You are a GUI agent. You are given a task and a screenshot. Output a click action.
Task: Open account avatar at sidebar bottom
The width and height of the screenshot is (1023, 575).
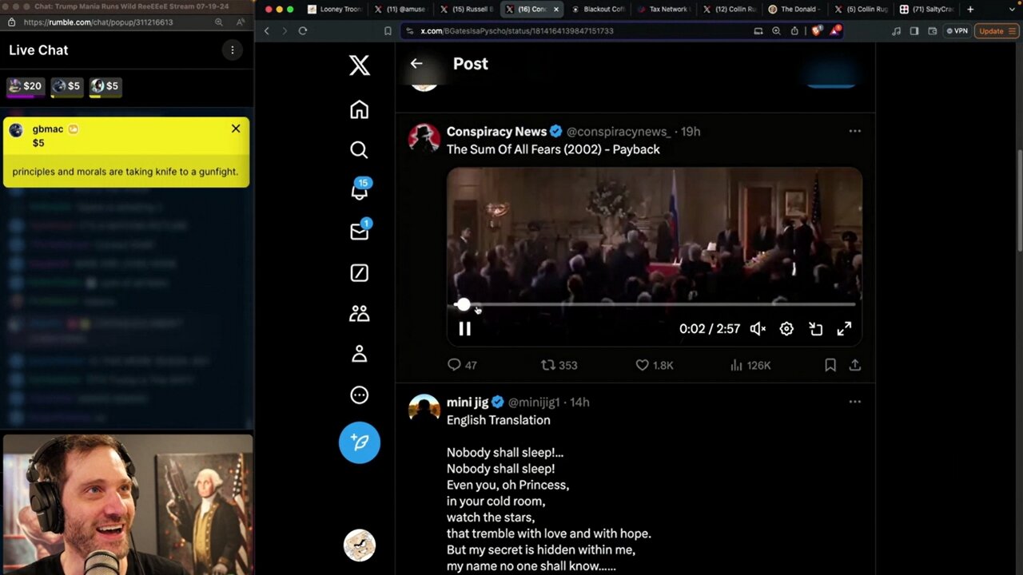pos(360,545)
